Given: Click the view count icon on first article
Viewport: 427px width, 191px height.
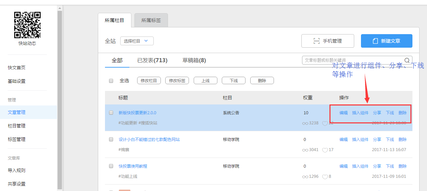Looking at the screenshot, I should [x=305, y=123].
